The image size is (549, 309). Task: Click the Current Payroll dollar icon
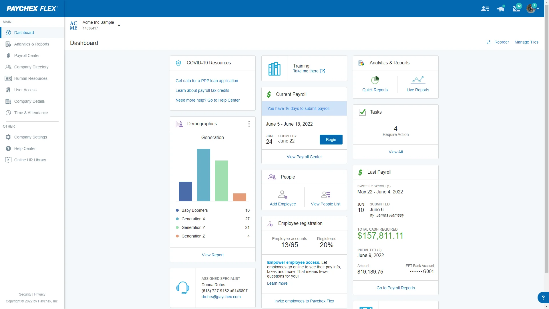269,94
